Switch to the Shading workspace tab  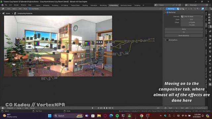tap(85, 5)
